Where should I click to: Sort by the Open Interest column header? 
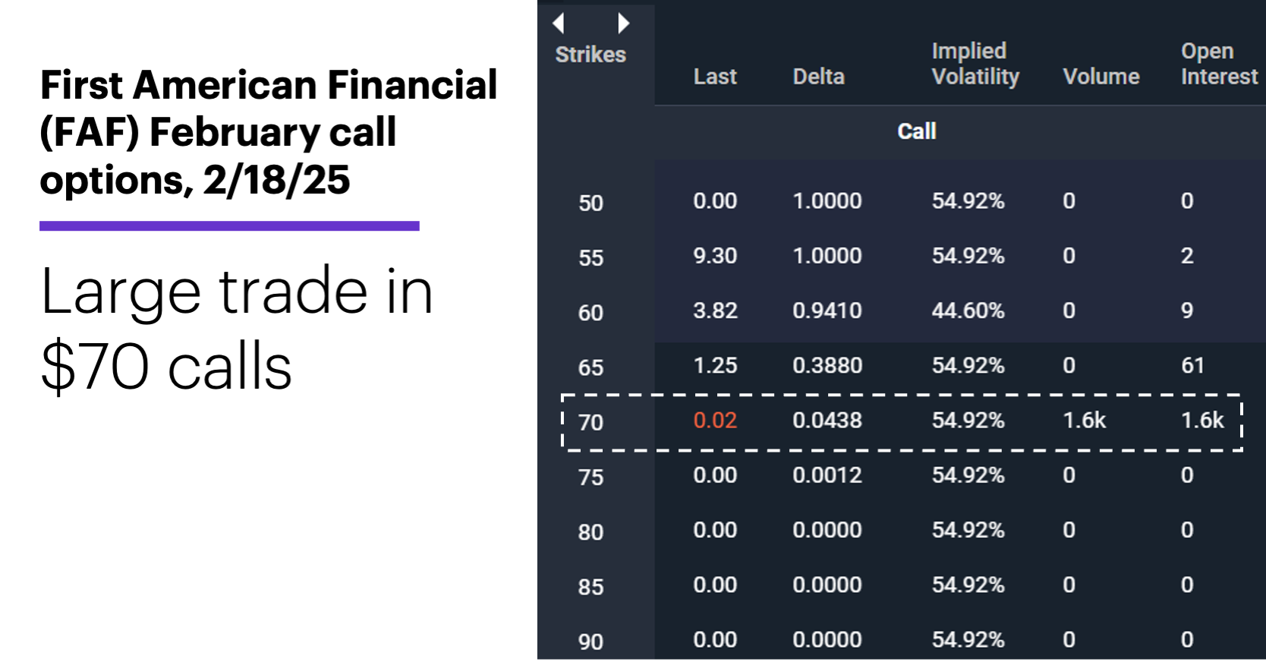pyautogui.click(x=1217, y=64)
